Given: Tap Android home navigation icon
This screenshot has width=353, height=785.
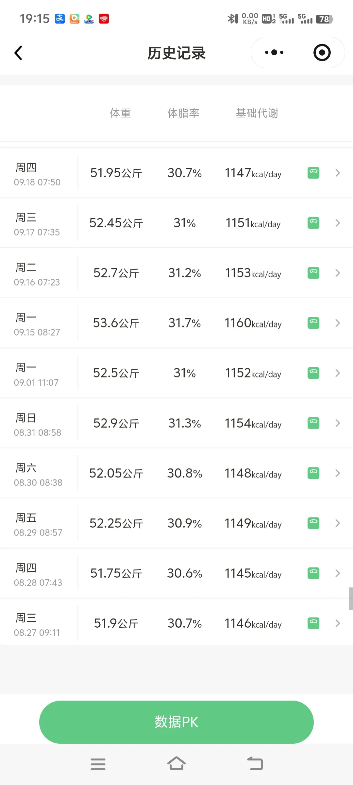Looking at the screenshot, I should tap(176, 764).
